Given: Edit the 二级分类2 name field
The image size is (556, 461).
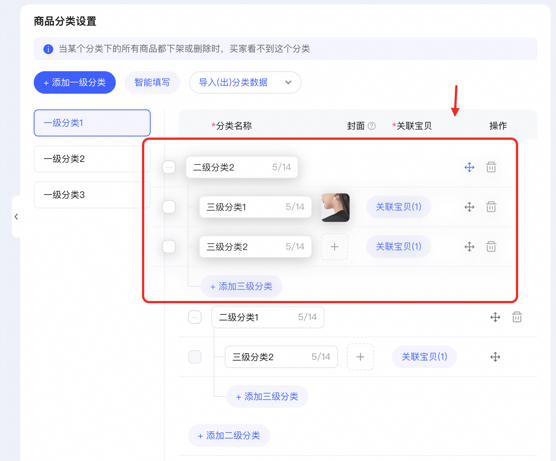Looking at the screenshot, I should click(x=242, y=167).
